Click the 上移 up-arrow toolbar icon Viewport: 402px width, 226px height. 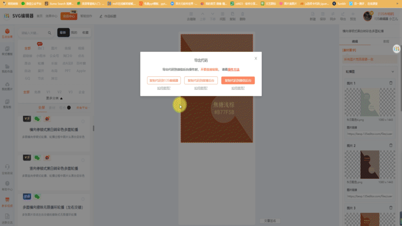point(202,16)
